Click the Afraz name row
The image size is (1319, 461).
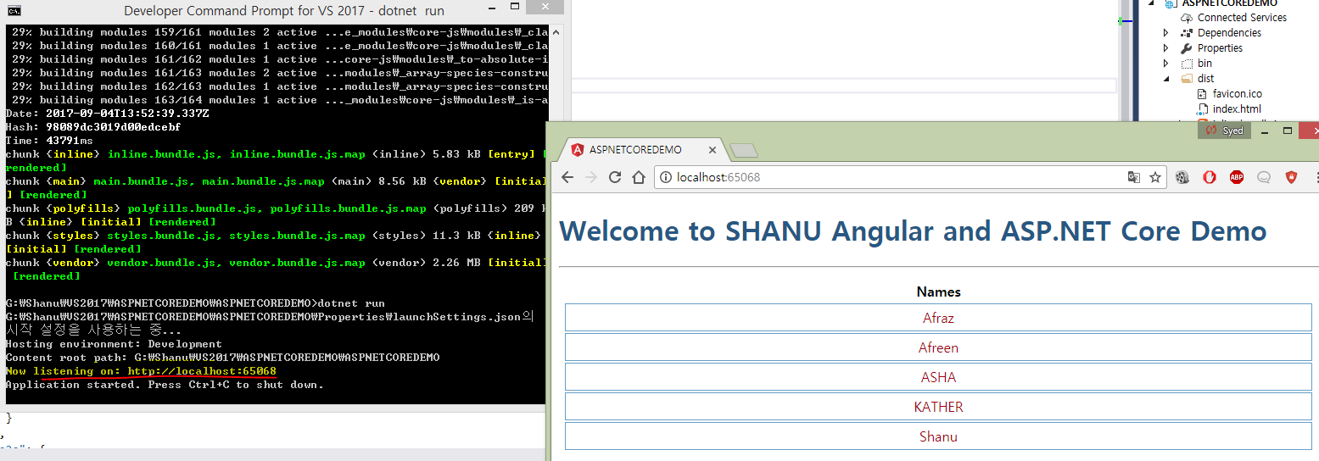(x=938, y=318)
